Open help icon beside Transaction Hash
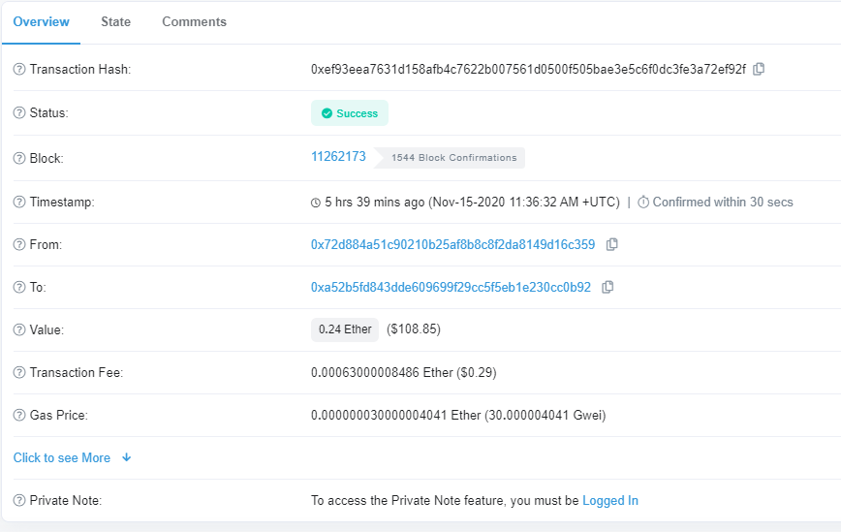This screenshot has height=532, width=841. pyautogui.click(x=19, y=69)
